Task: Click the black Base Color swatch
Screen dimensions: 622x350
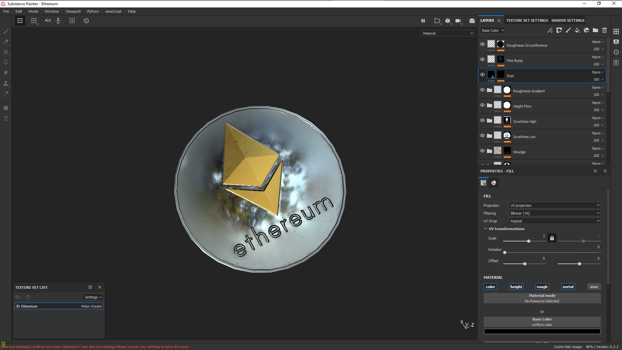Action: [x=542, y=332]
